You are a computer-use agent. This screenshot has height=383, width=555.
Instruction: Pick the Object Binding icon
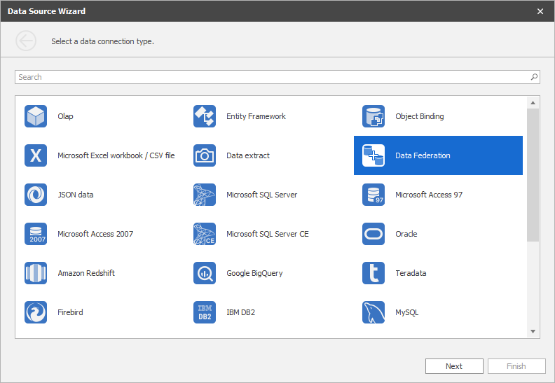coord(374,116)
